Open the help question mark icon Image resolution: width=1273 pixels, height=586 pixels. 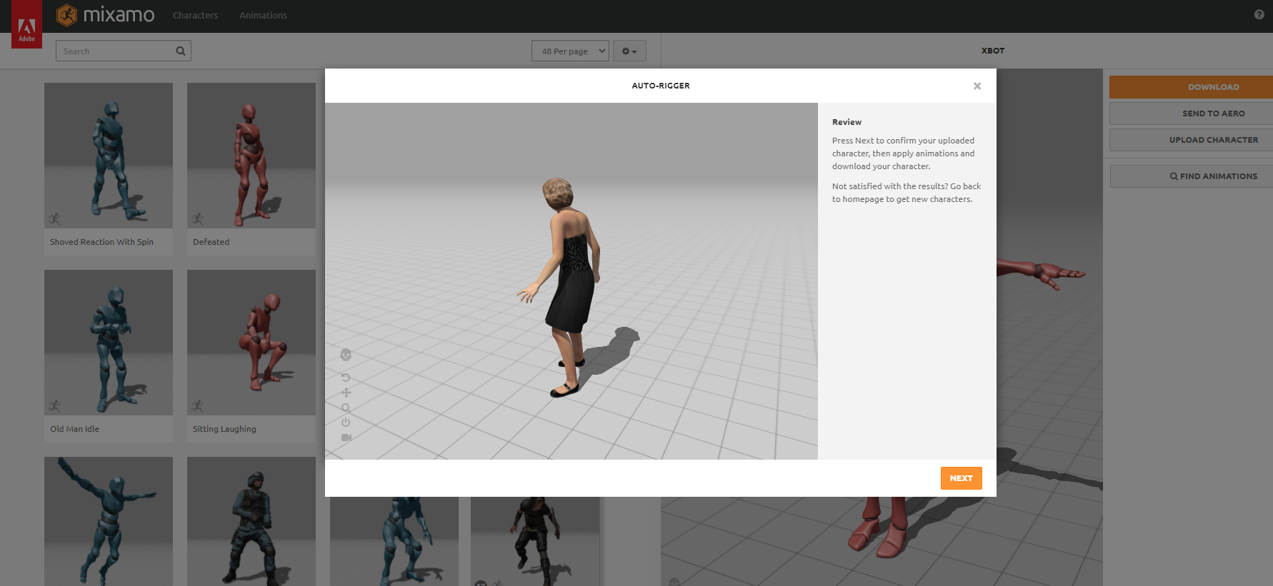coord(1259,15)
